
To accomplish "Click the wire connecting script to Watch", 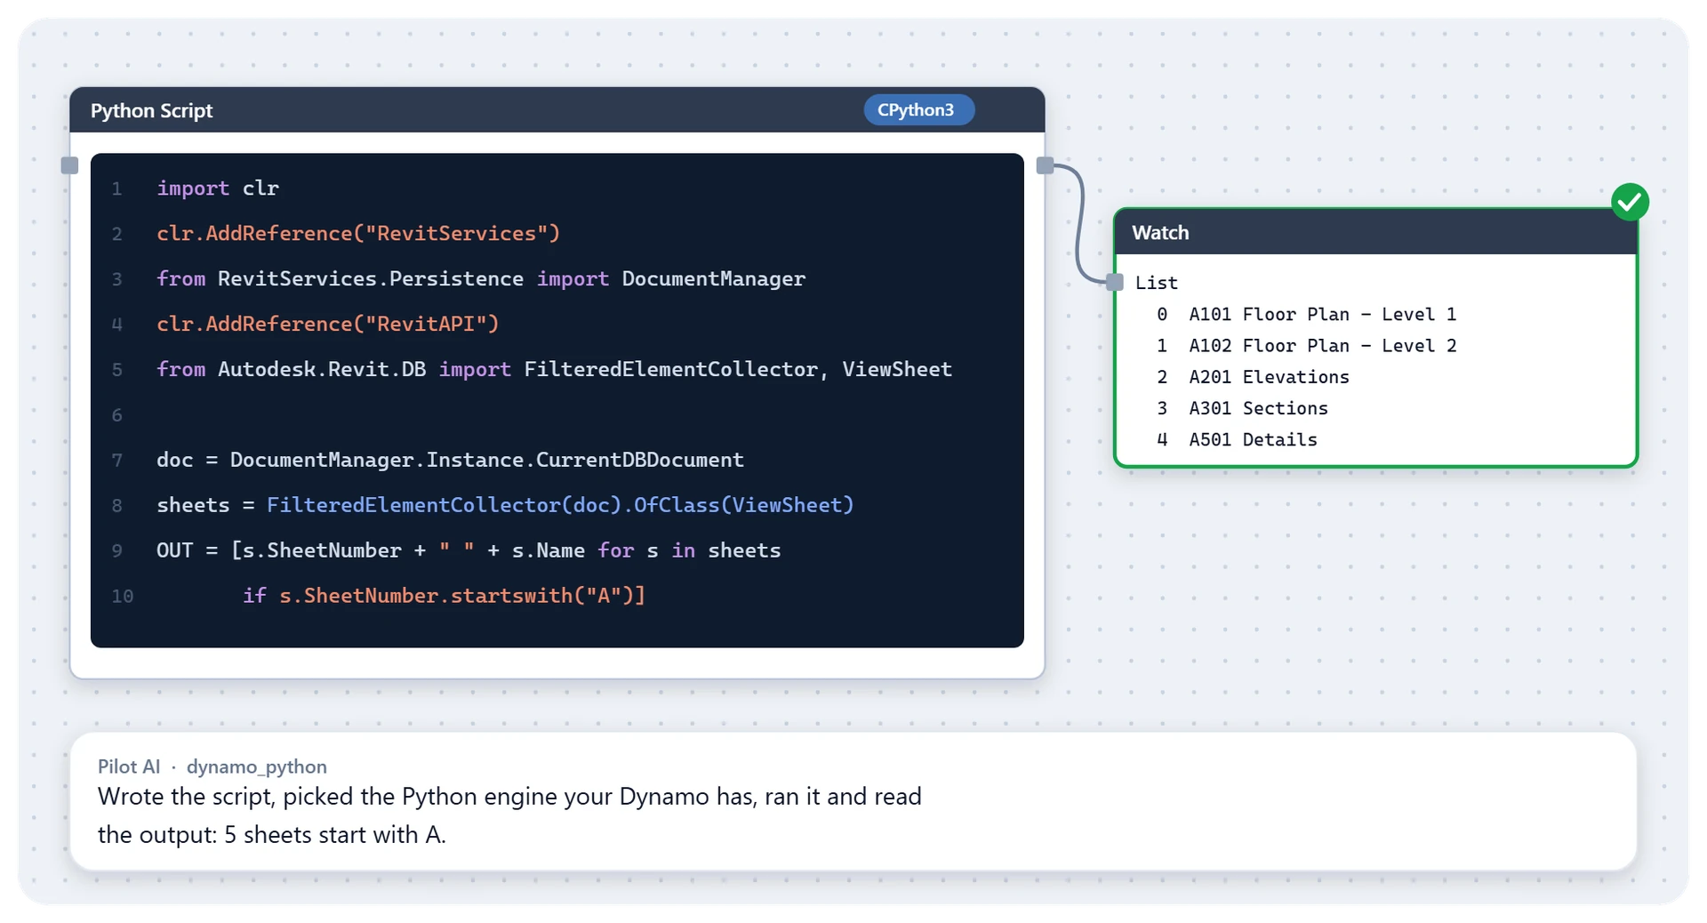I will point(1080,222).
